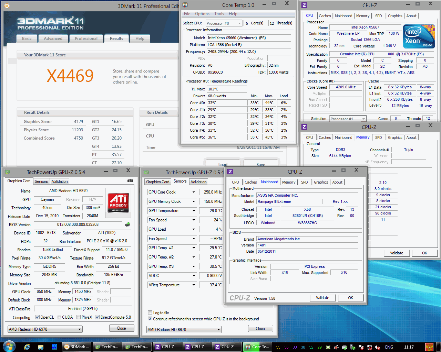
Task: Open Validation tab in GPU-Z Graphics Card window
Action: [60, 181]
